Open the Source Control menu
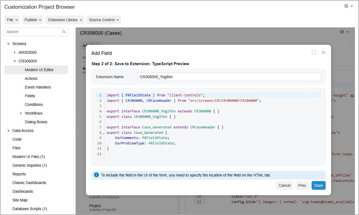 pos(104,20)
